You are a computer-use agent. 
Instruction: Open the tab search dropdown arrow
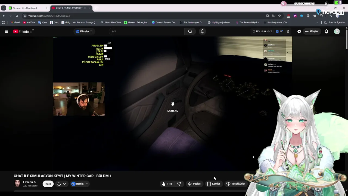[x=4, y=8]
